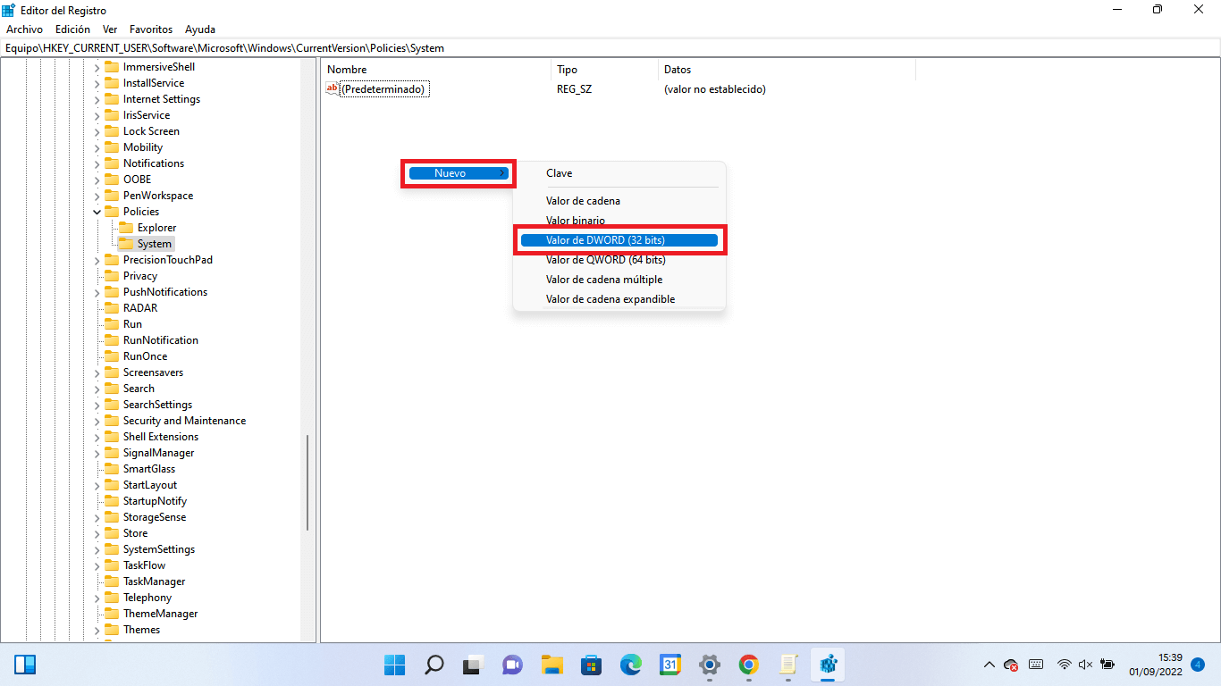Expand the Telephony key
The width and height of the screenshot is (1221, 686).
coord(97,598)
